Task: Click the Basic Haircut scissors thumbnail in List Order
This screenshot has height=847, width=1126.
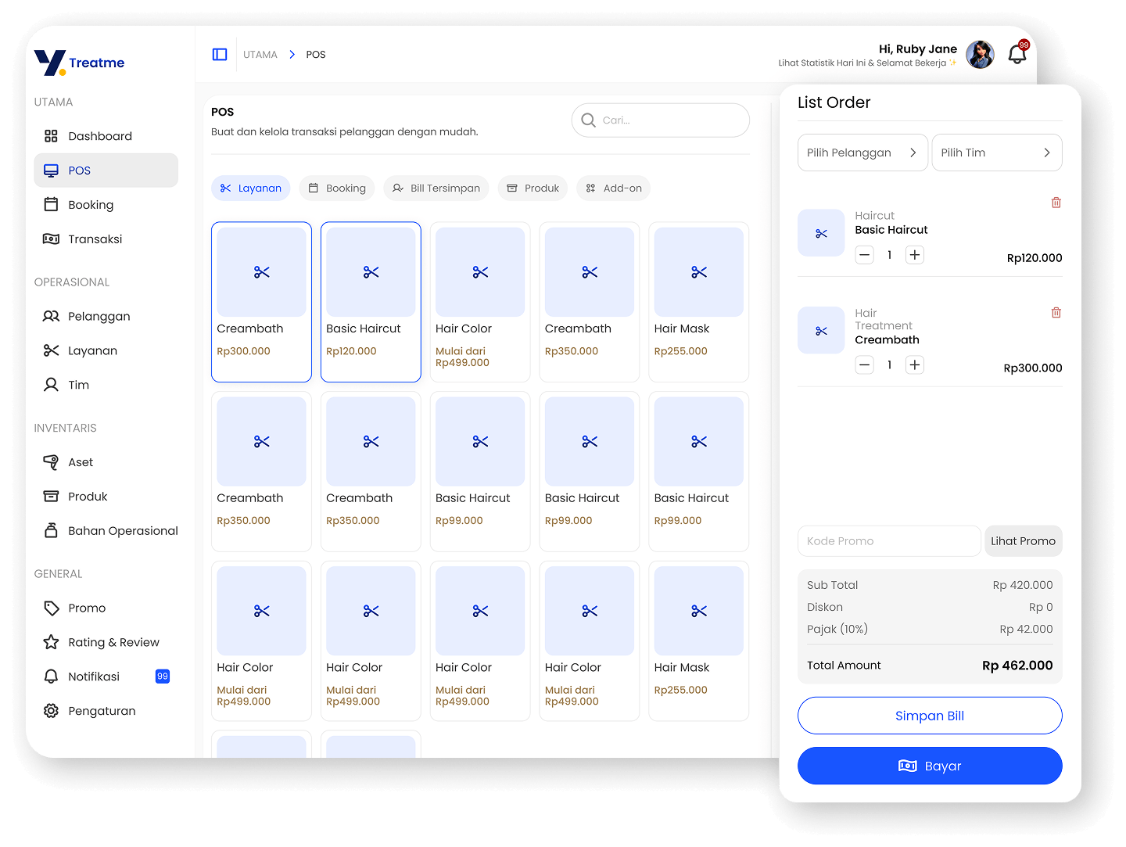Action: (821, 233)
